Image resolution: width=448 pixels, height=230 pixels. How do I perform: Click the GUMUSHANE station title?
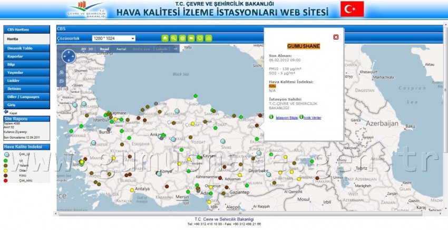tap(304, 46)
